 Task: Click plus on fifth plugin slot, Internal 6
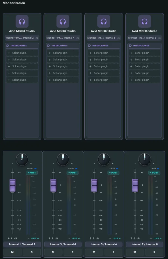click(90, 80)
